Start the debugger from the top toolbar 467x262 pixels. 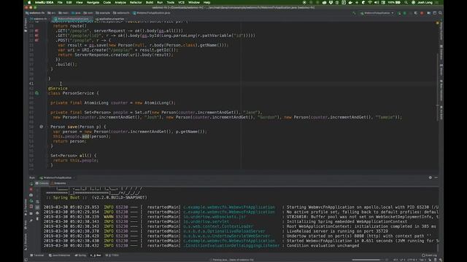405,13
